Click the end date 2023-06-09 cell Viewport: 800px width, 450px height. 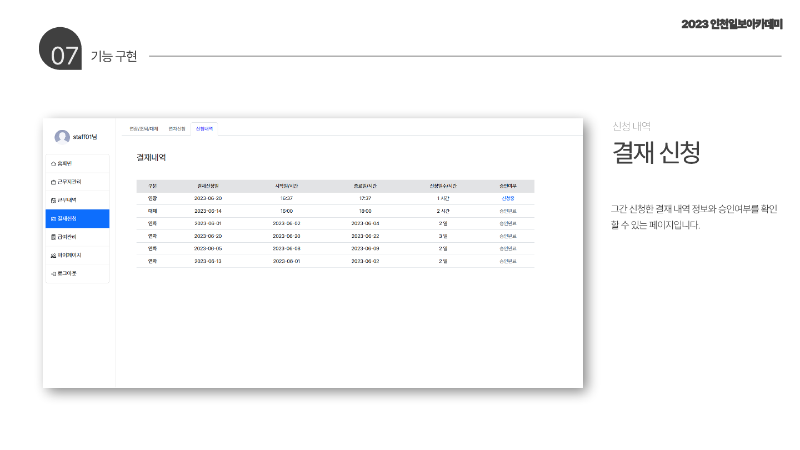365,248
